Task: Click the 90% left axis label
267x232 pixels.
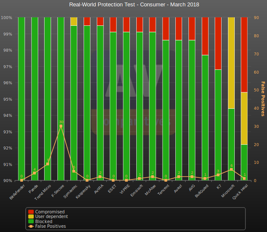Action: pyautogui.click(x=8, y=181)
